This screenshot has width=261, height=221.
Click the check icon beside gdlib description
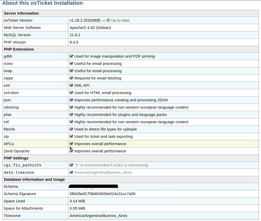(71, 56)
